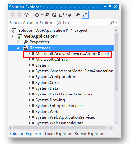This screenshot has height=144, width=134.
Task: Open the Solution Explorer window position dropdown
Action: point(105,7)
